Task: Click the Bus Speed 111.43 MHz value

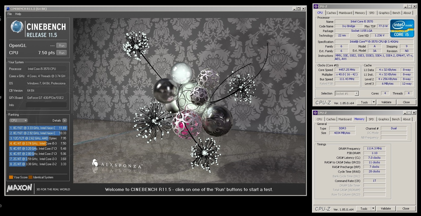Action: (347, 79)
